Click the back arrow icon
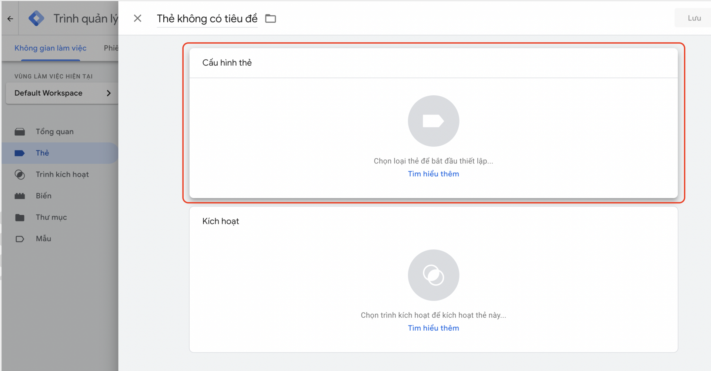The height and width of the screenshot is (371, 711). point(10,19)
